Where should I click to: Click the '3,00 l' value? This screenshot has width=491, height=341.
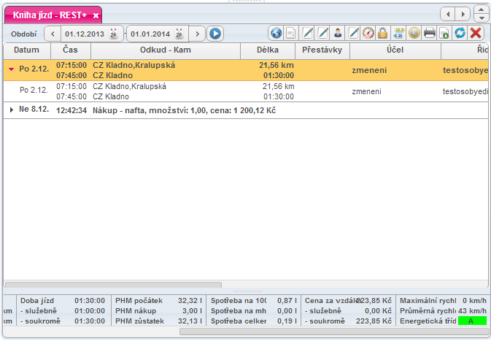point(193,311)
